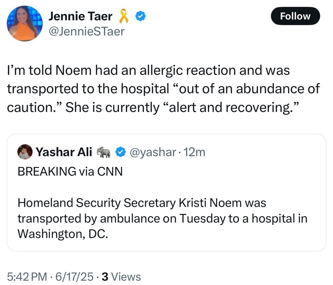Click the 6/17/25 post date
This screenshot has width=333, height=285.
[74, 277]
